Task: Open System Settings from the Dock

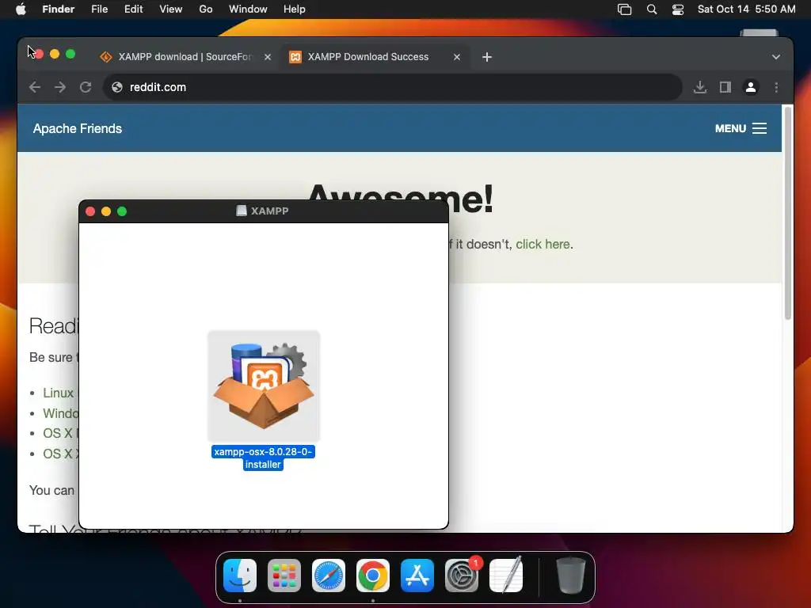Action: pyautogui.click(x=462, y=576)
